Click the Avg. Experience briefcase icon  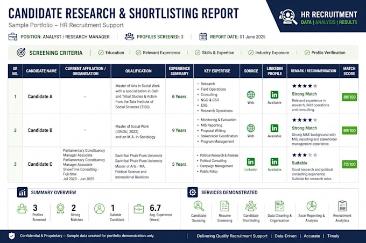coord(139,209)
